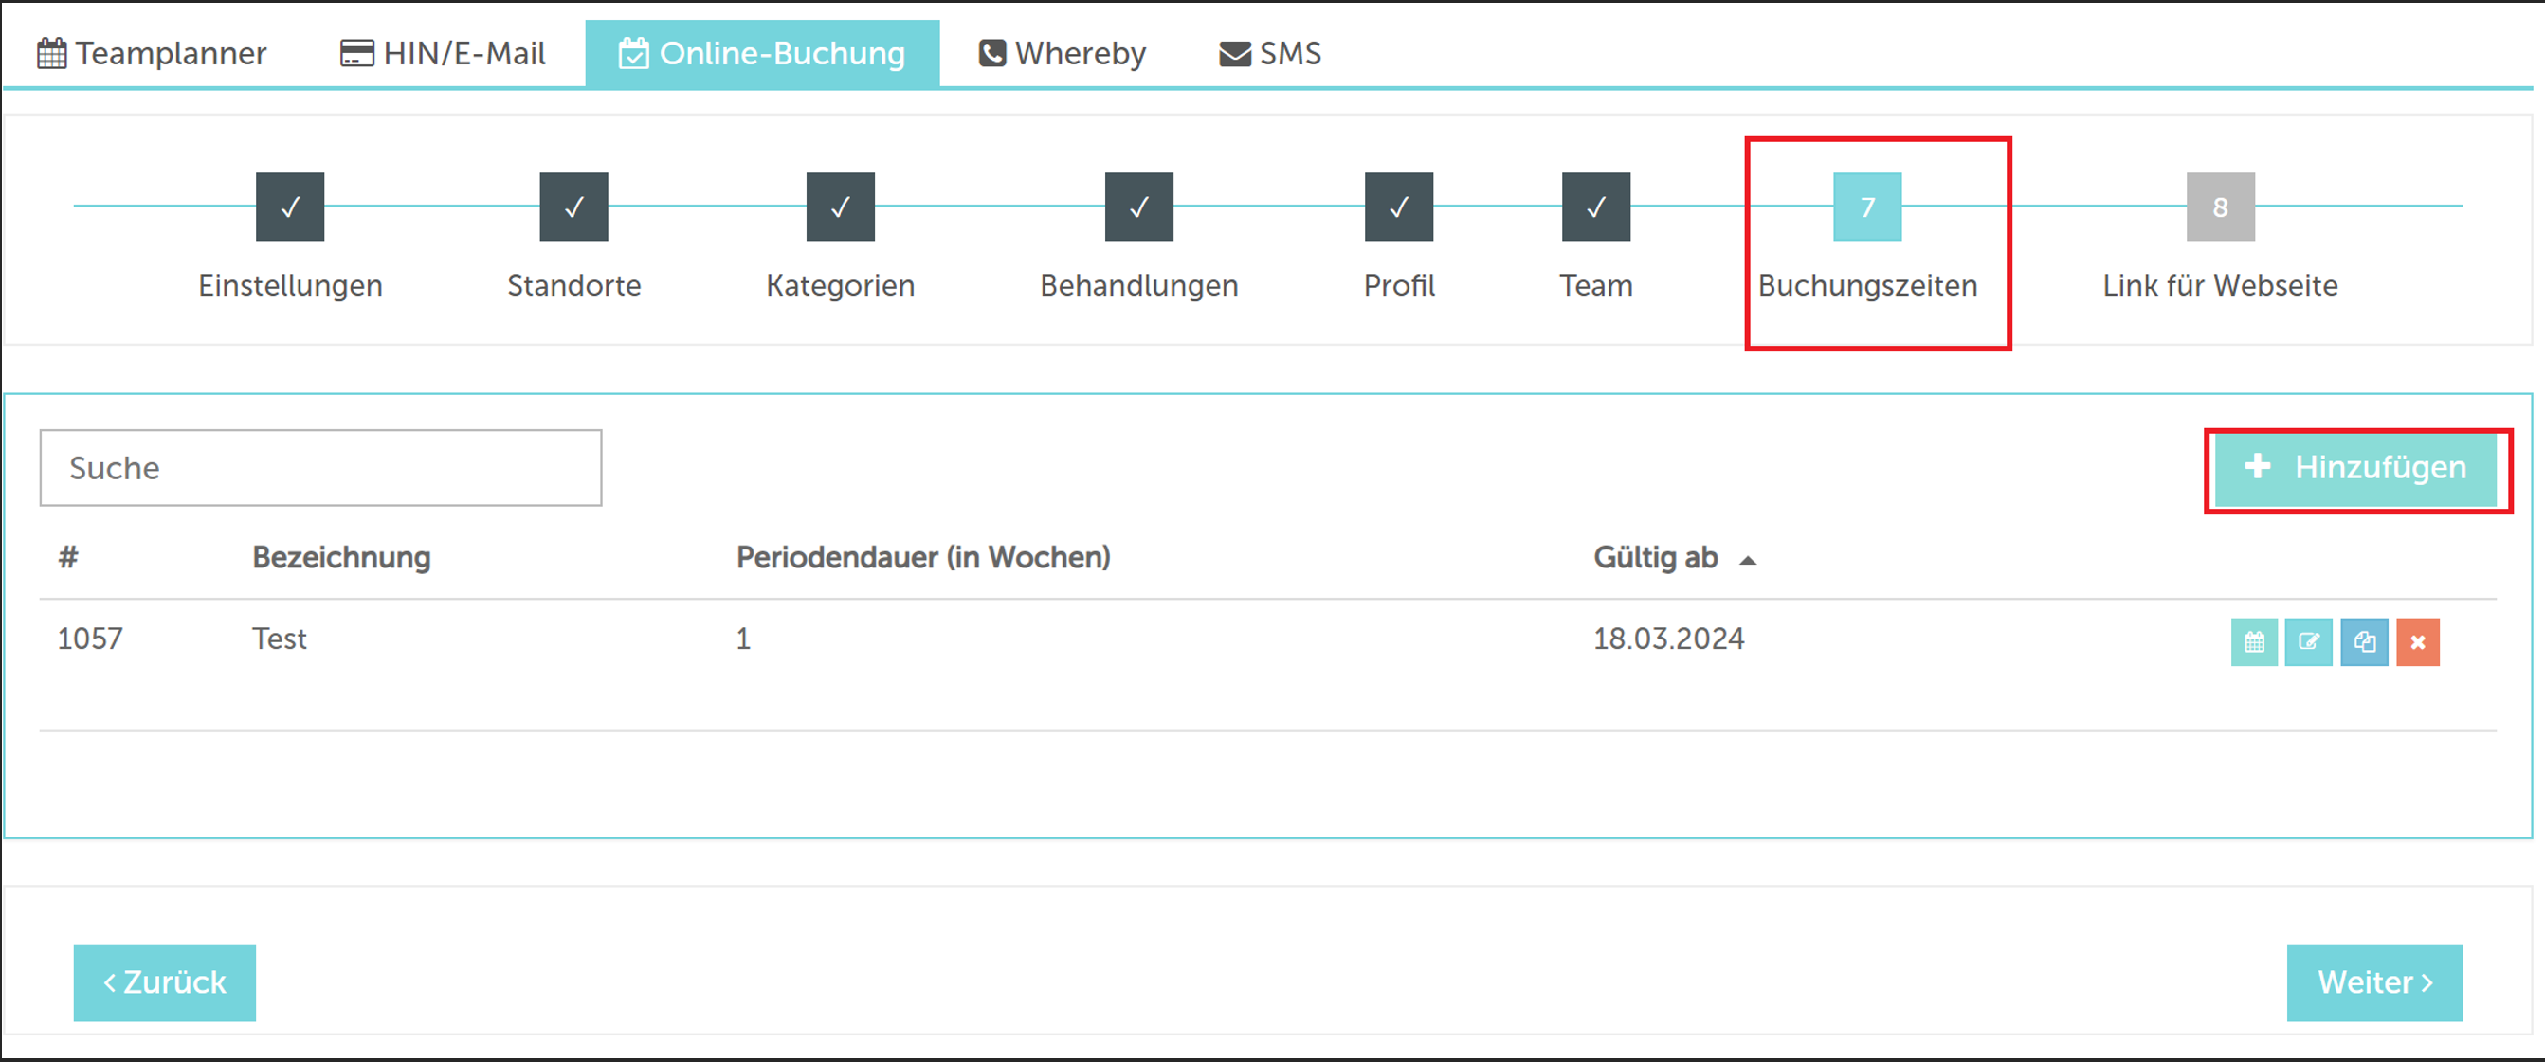Image resolution: width=2545 pixels, height=1062 pixels.
Task: Continue with the Weiter button
Action: click(2374, 982)
